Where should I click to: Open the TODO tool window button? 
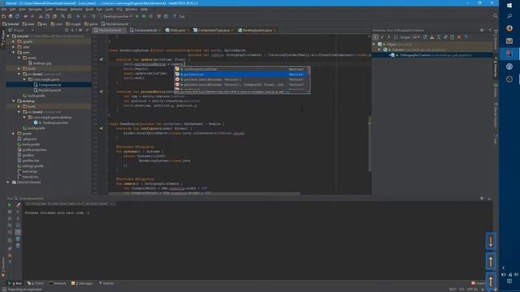pos(36,283)
